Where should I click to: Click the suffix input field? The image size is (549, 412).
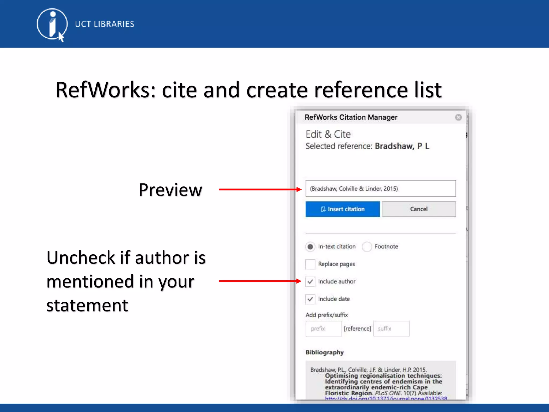click(x=391, y=329)
